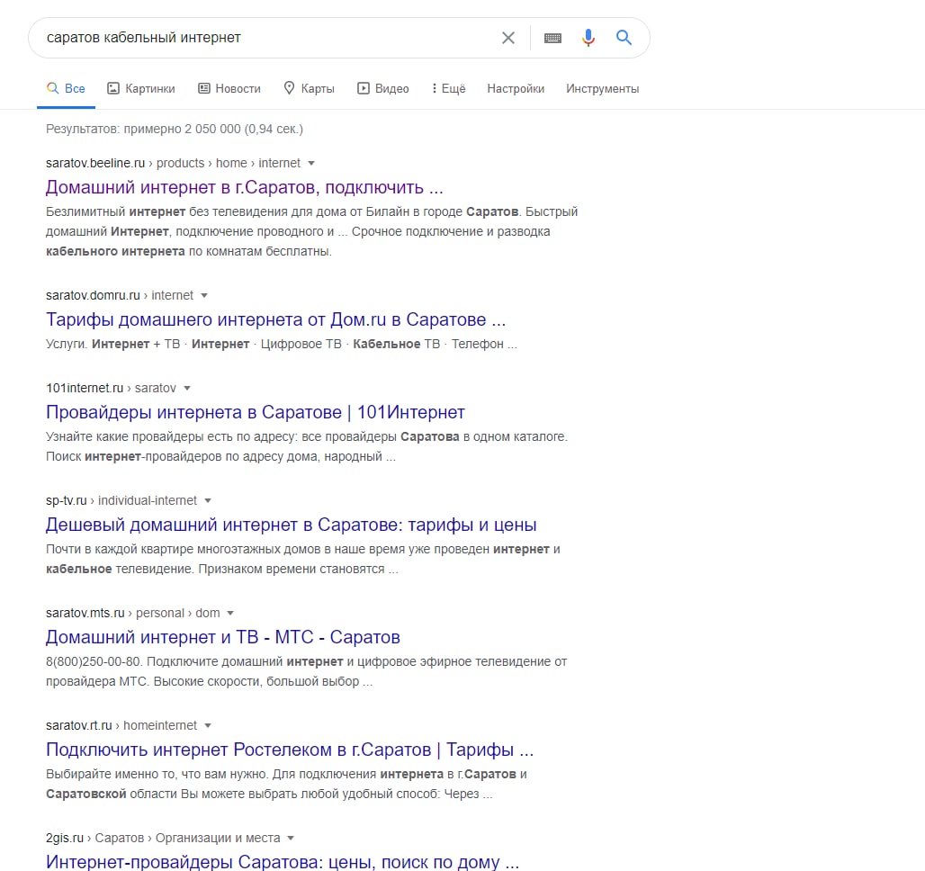Click the image icon beside 'Картинки'
925x871 pixels.
coord(113,88)
